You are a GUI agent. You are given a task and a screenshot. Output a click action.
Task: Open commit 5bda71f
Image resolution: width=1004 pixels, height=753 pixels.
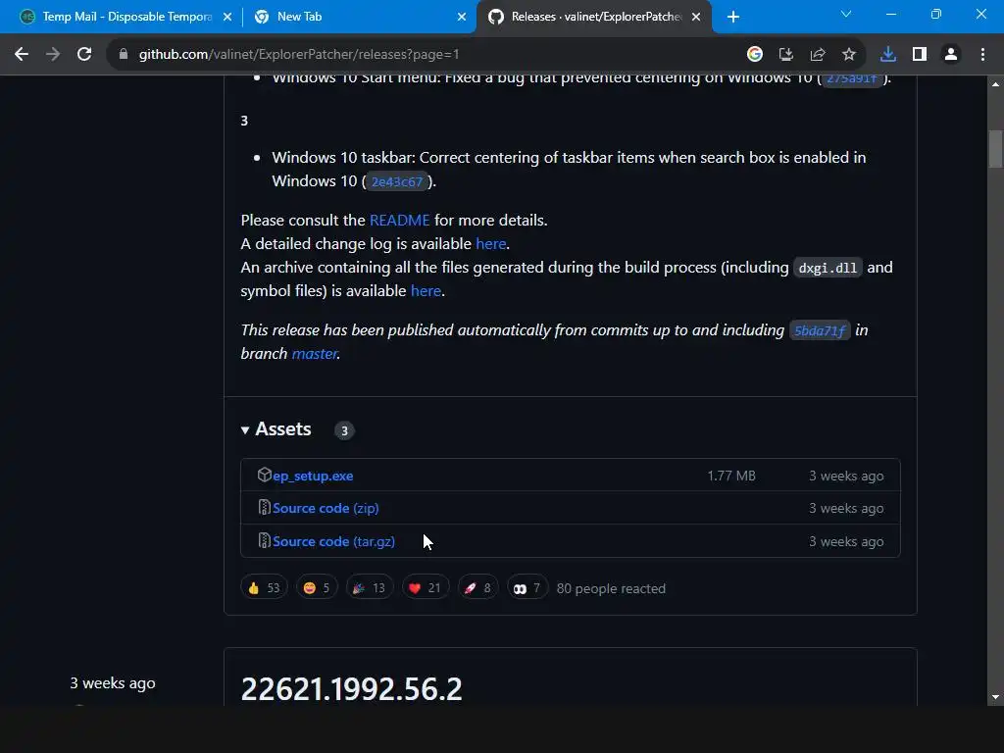(820, 330)
